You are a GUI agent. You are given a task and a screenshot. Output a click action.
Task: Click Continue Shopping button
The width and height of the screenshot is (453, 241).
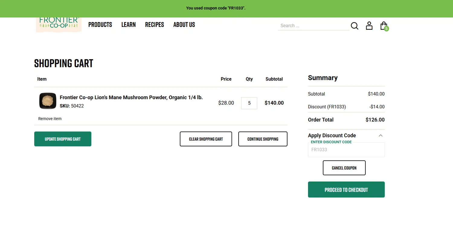point(263,139)
